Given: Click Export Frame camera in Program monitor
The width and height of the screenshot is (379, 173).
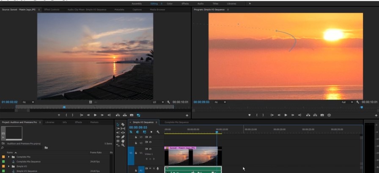Looking at the screenshot, I should [x=321, y=115].
